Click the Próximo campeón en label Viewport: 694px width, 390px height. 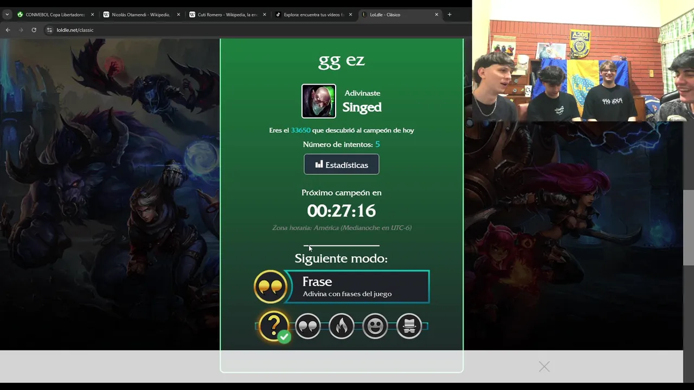click(342, 192)
